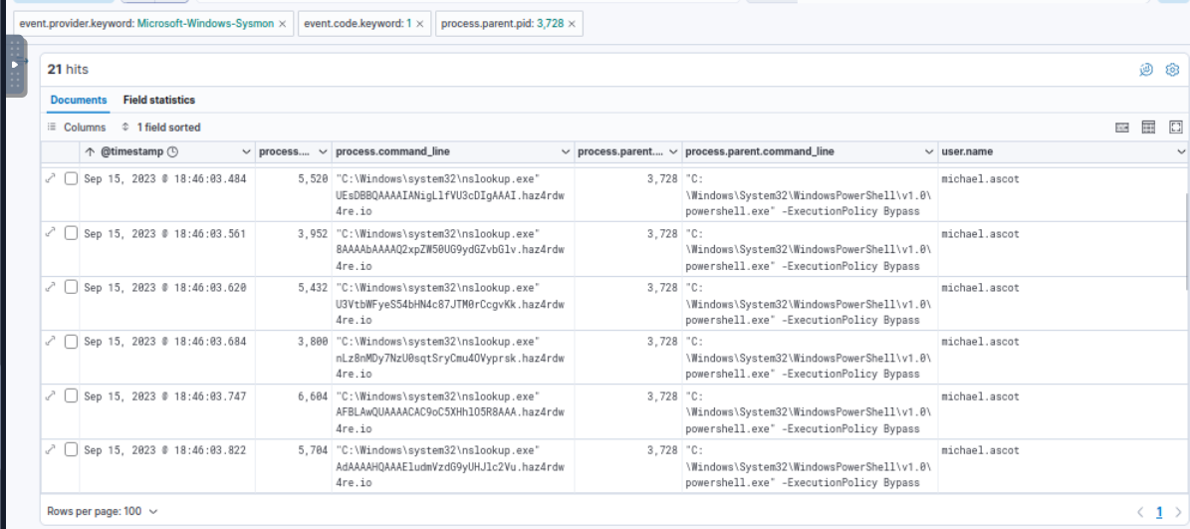Screen dimensions: 1190x529
Task: Open the inspect icon beside the settings gear
Action: (1146, 70)
